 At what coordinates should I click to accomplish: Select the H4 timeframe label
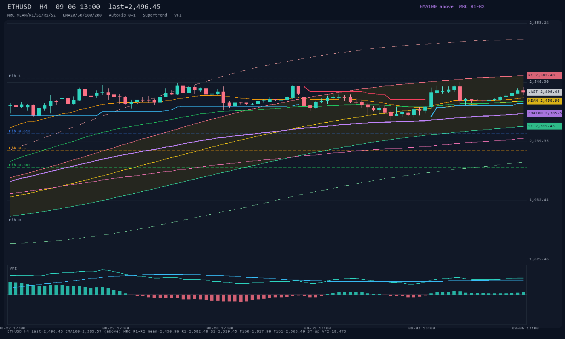43,7
